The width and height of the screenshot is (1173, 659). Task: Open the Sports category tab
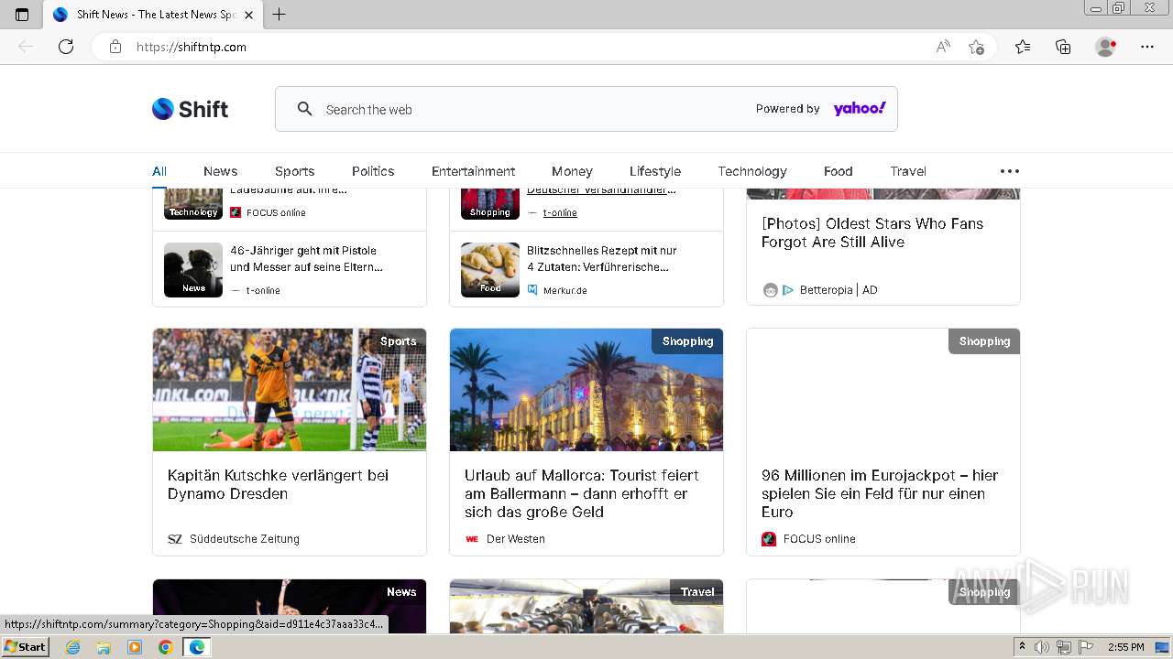coord(294,171)
